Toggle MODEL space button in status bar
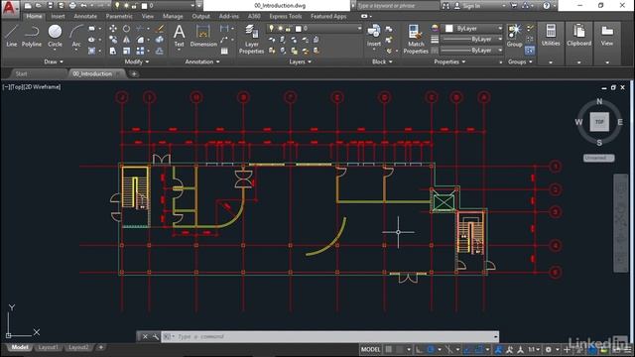 pos(370,349)
